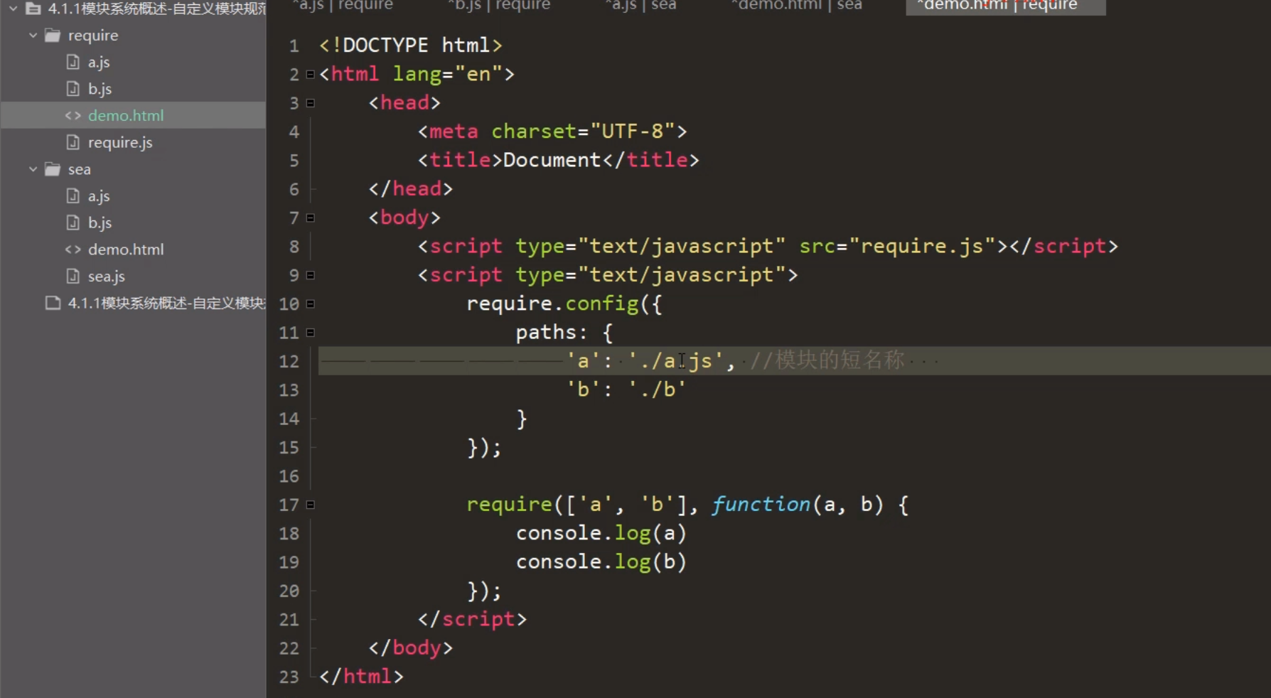Collapse the sea folder chevron
The height and width of the screenshot is (698, 1271).
33,169
